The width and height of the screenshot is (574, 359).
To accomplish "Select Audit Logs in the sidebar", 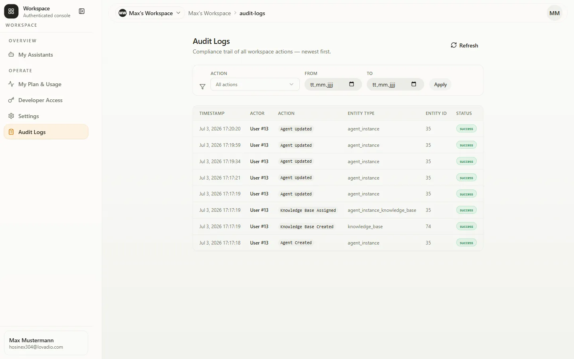I will tap(46, 132).
